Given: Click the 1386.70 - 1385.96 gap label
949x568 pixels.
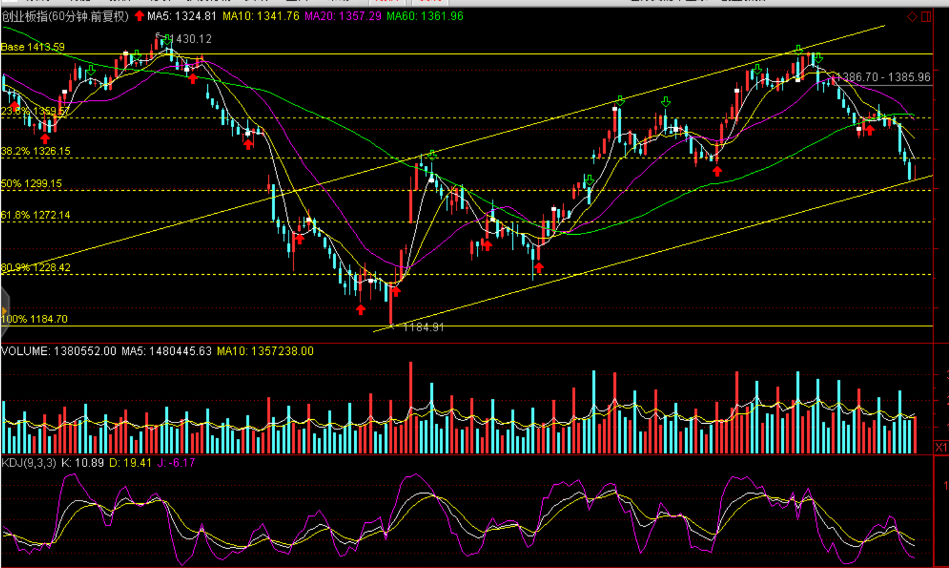Looking at the screenshot, I should click(883, 77).
